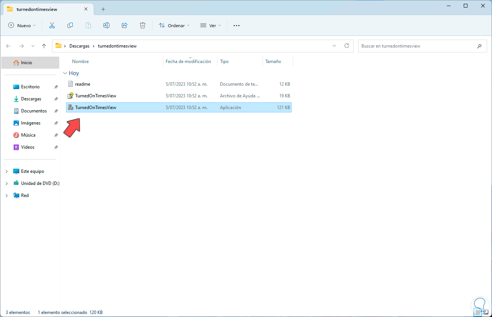The width and height of the screenshot is (492, 317).
Task: Sort by Fecha de modificación column
Action: tap(188, 62)
